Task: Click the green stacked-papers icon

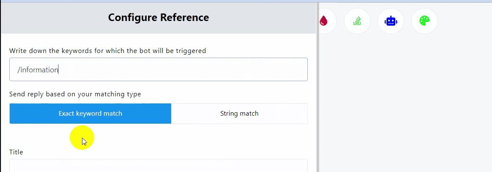Action: (x=357, y=21)
